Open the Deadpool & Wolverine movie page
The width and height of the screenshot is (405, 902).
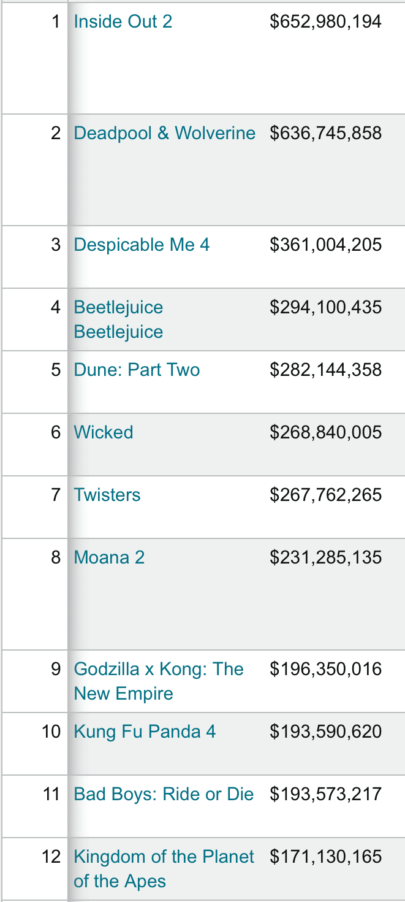pyautogui.click(x=164, y=133)
